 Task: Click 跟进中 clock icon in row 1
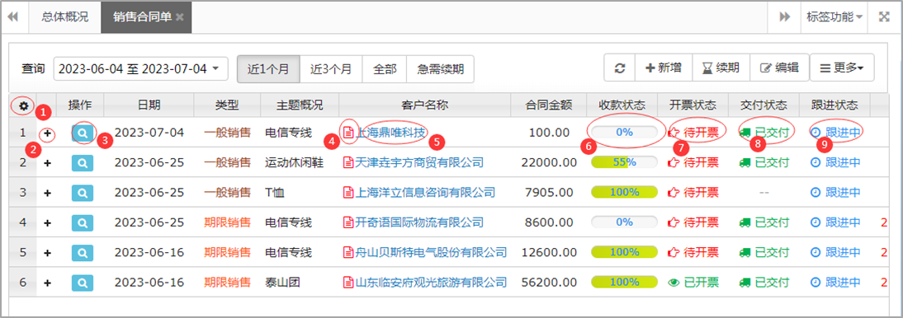tap(816, 133)
